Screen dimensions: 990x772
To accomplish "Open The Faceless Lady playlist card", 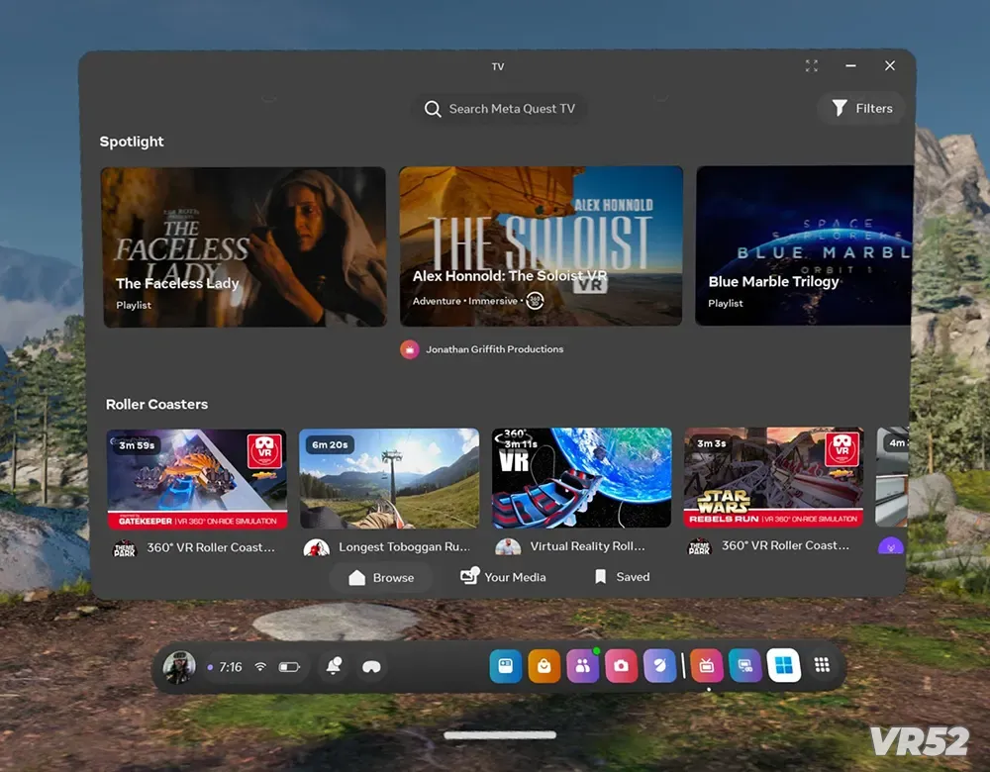I will 244,246.
